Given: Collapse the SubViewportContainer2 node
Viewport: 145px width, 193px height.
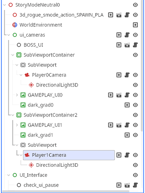Looking at the screenshot, I should tap(13, 115).
